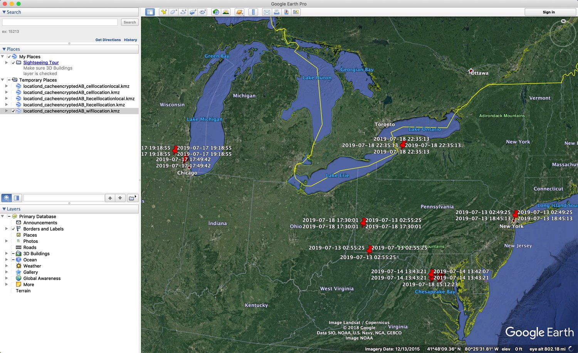Viewport: 578px width, 353px height.
Task: Click Save Image toolbar icon
Action: pos(286,12)
